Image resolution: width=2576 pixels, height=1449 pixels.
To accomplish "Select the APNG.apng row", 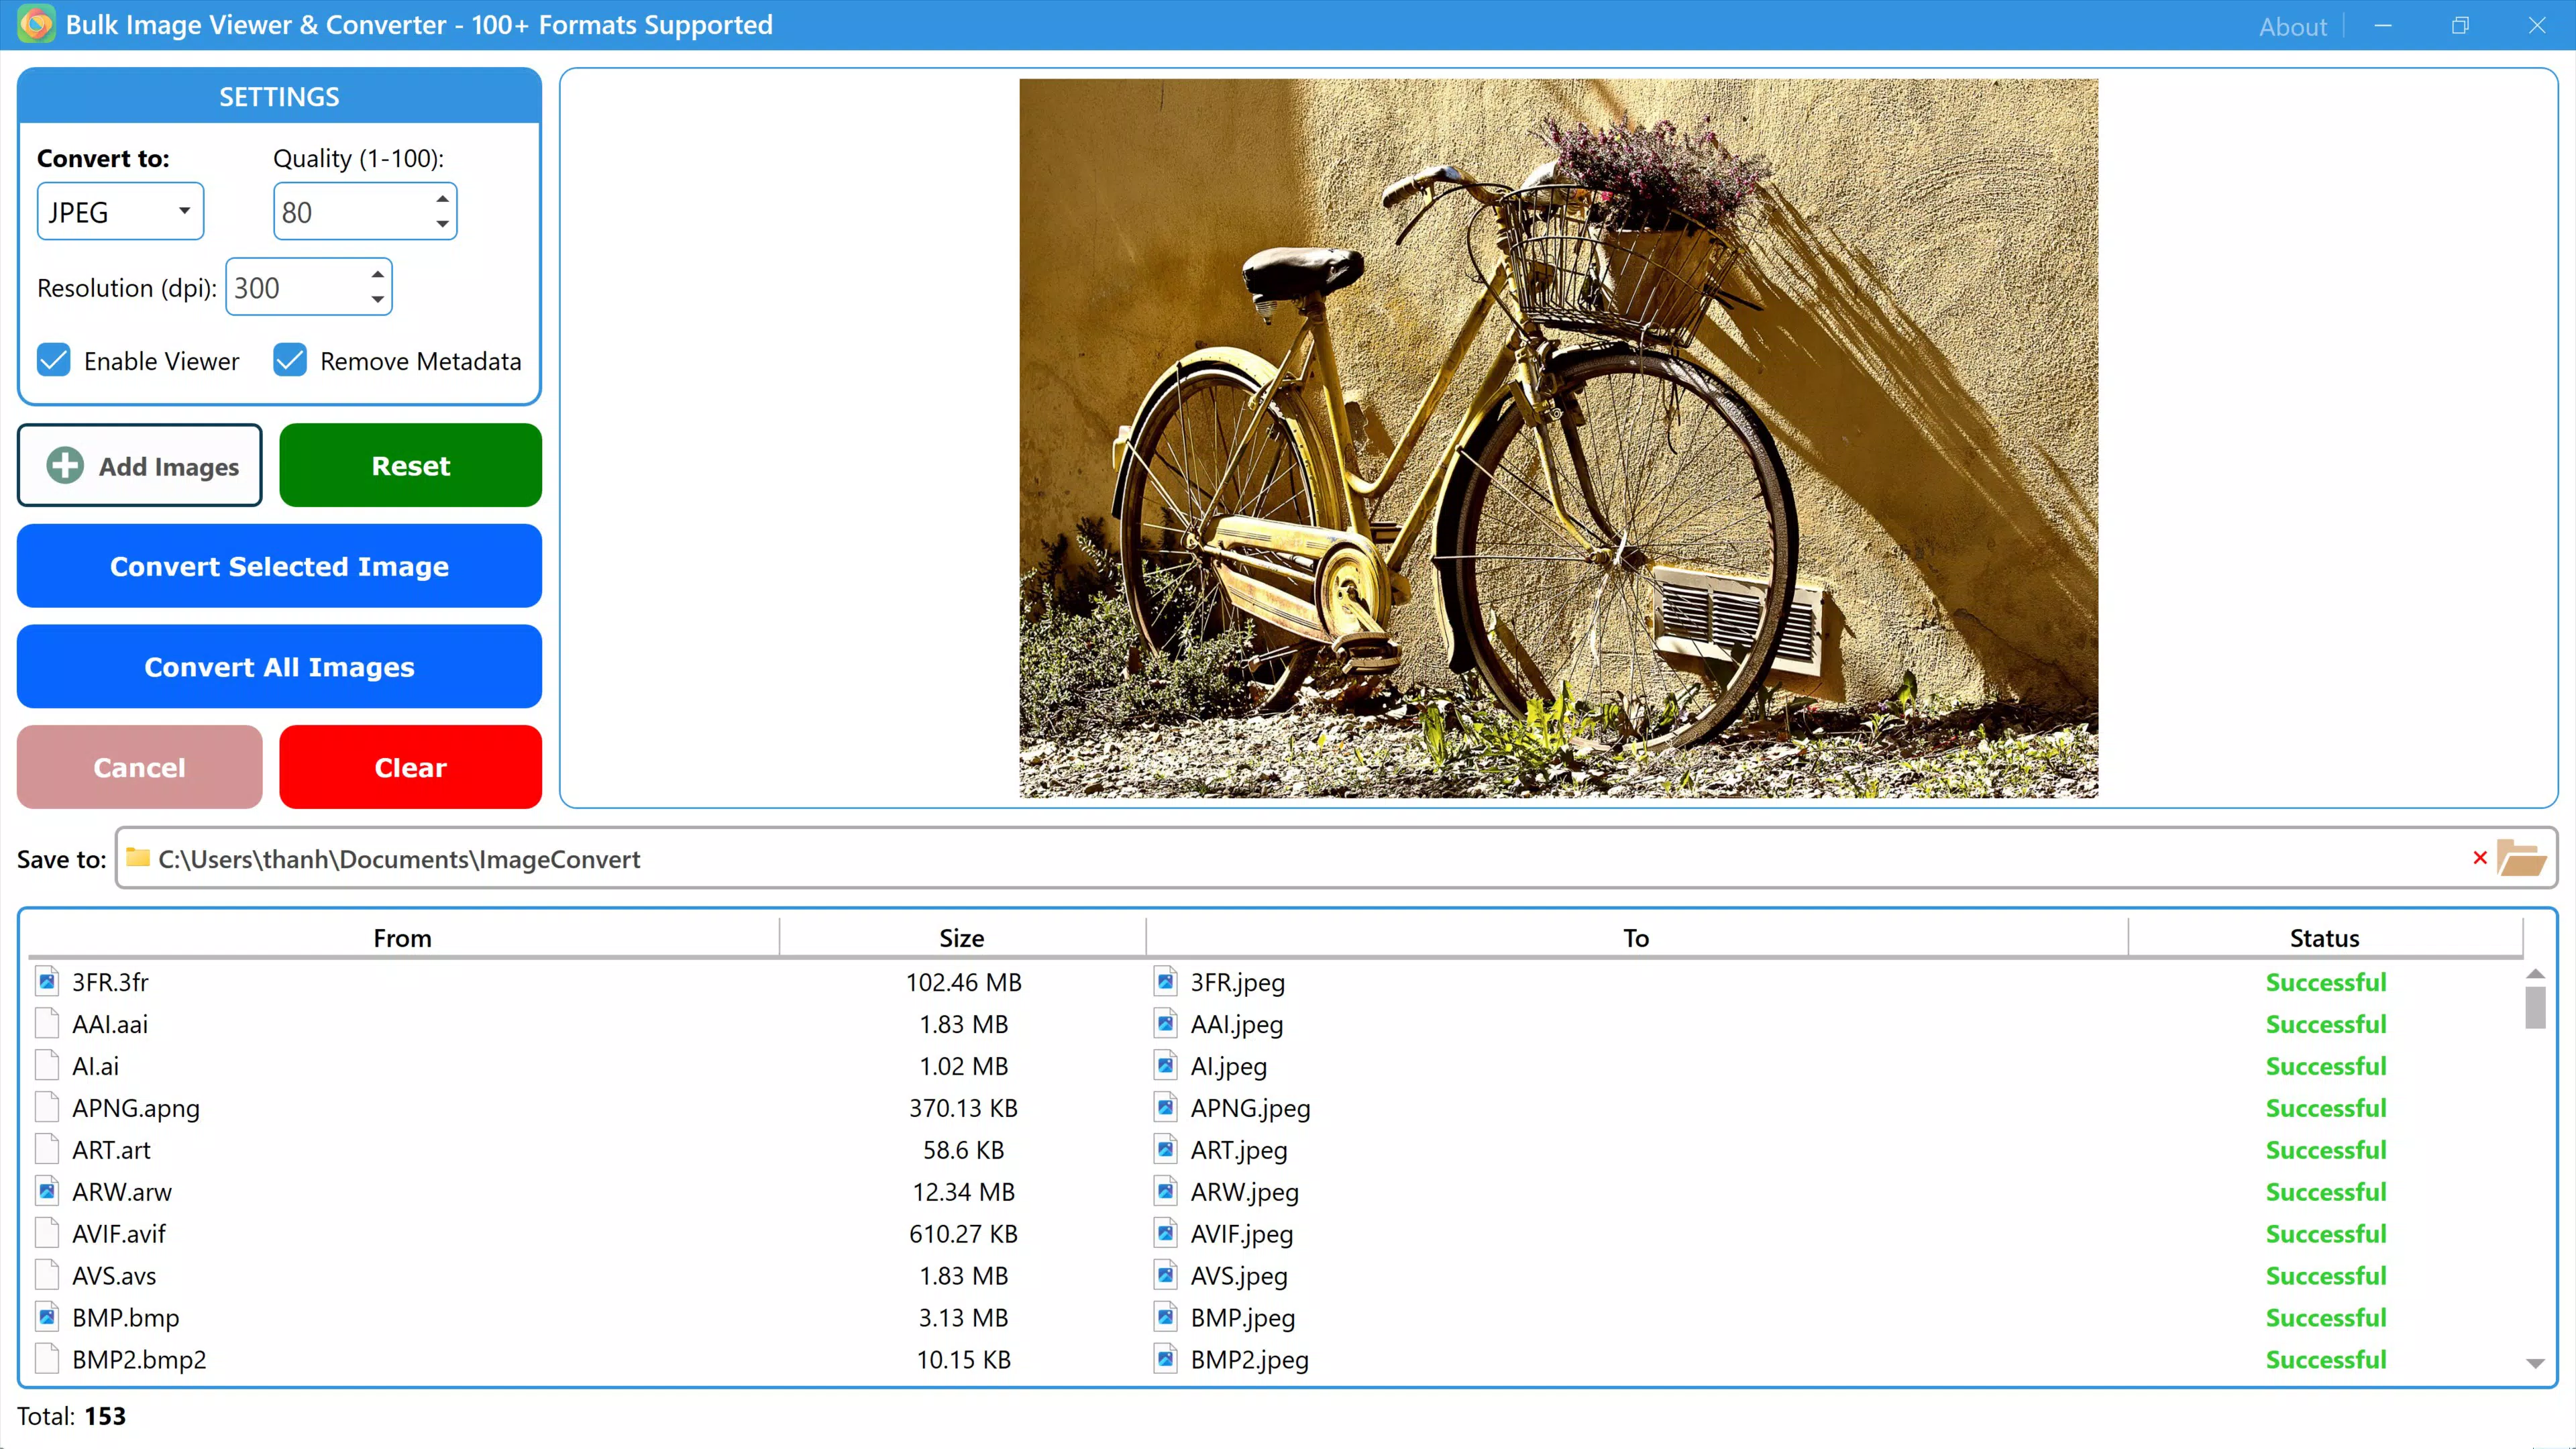I will pyautogui.click(x=1275, y=1107).
